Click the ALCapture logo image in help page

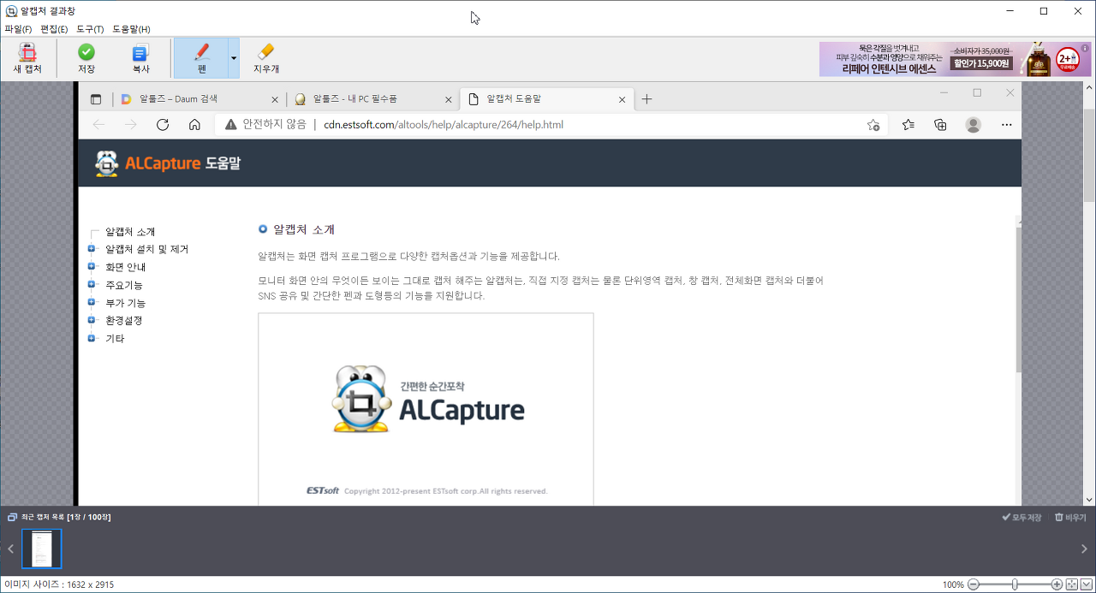click(426, 409)
